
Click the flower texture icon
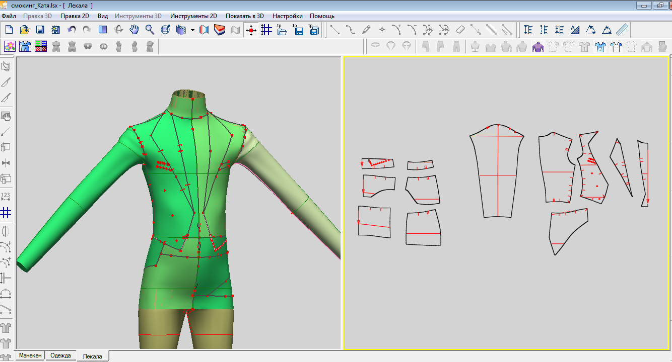[x=10, y=47]
